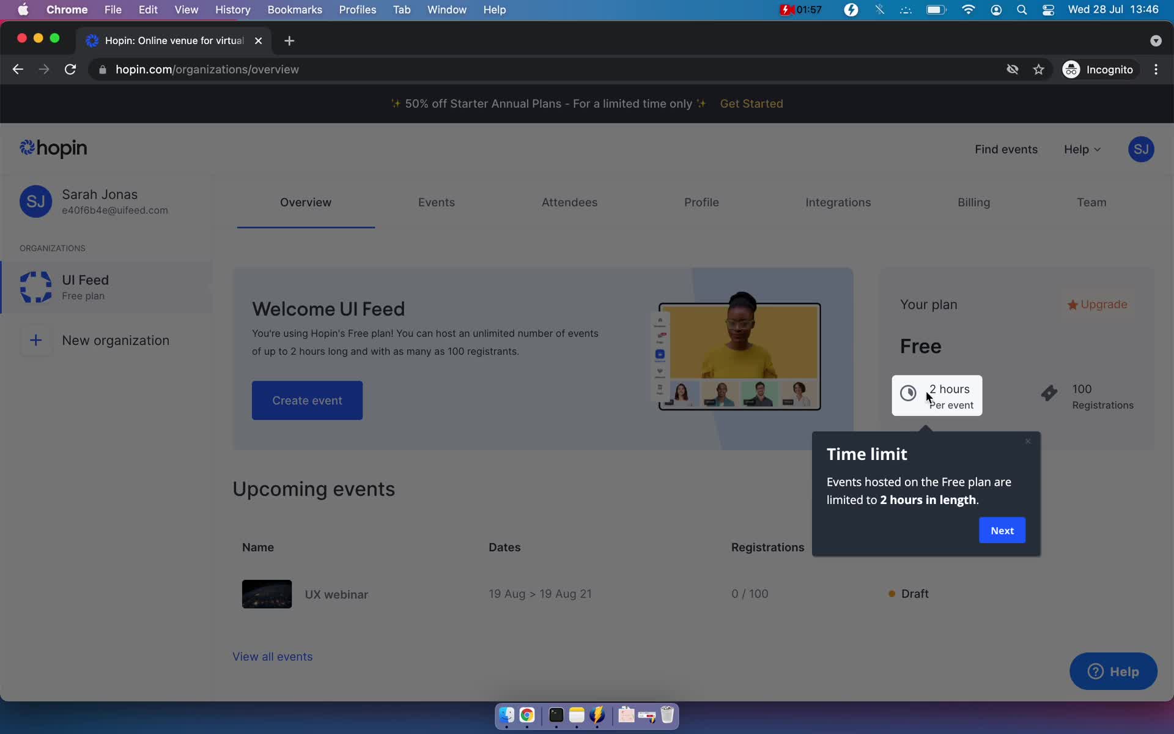Switch to the Integrations tab
Image resolution: width=1174 pixels, height=734 pixels.
click(x=838, y=202)
